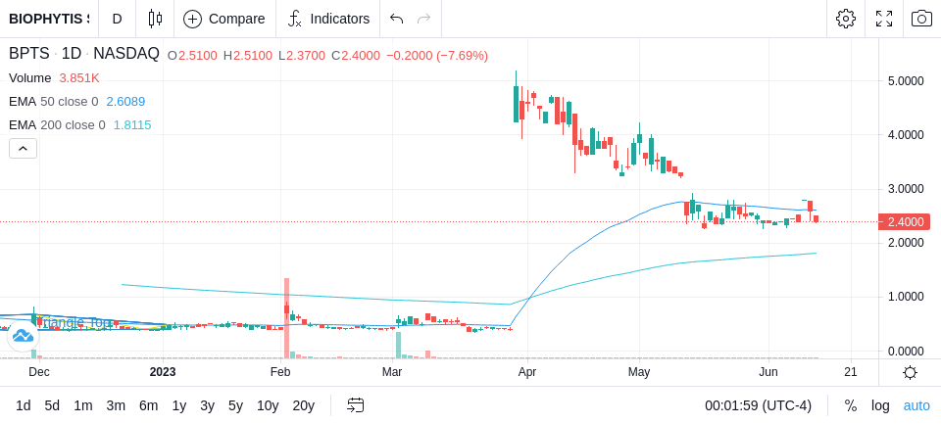941x424 pixels.
Task: Redo the last chart action
Action: (x=423, y=19)
